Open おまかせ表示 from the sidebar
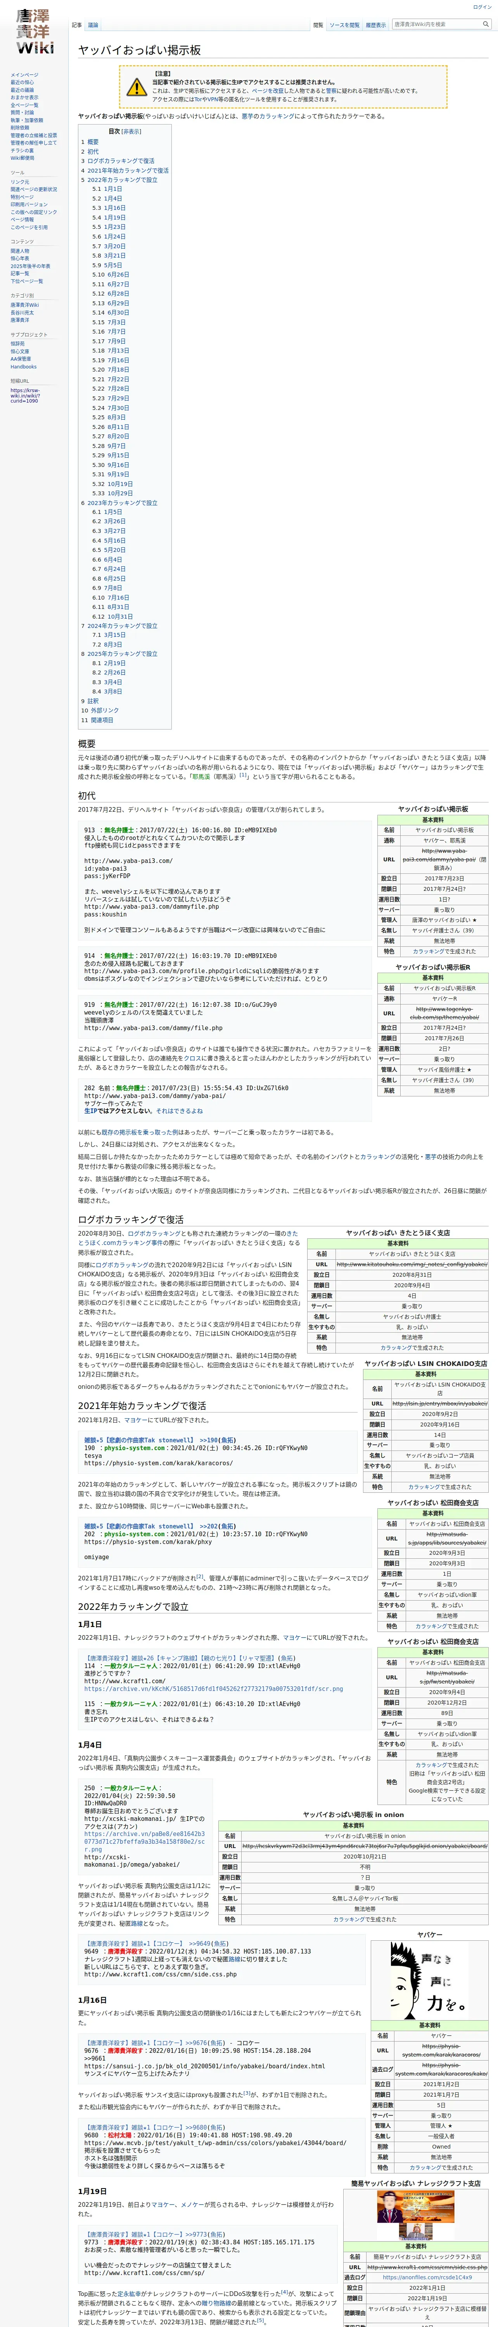This screenshot has height=2327, width=498. (x=24, y=98)
